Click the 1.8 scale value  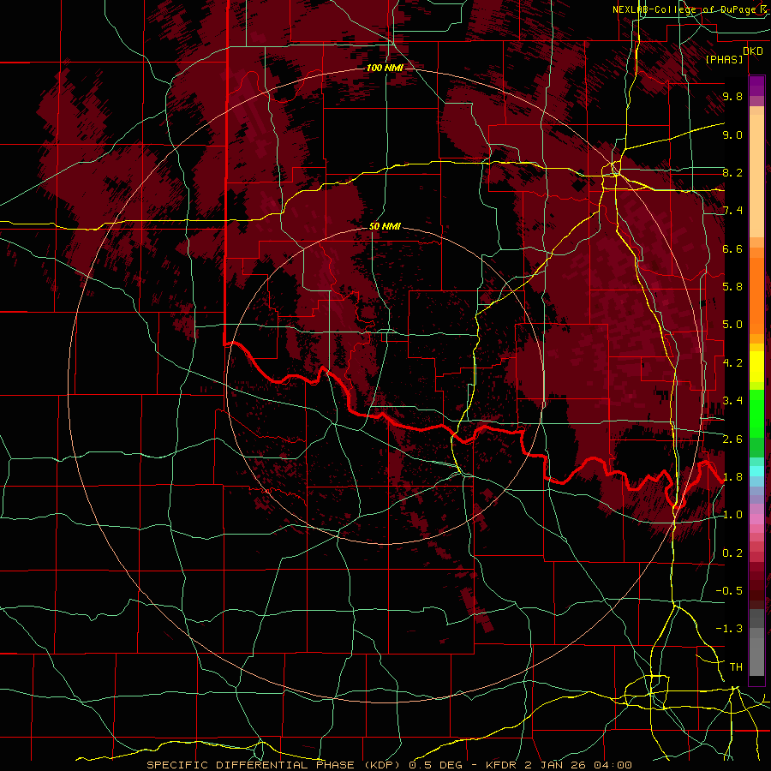point(732,477)
